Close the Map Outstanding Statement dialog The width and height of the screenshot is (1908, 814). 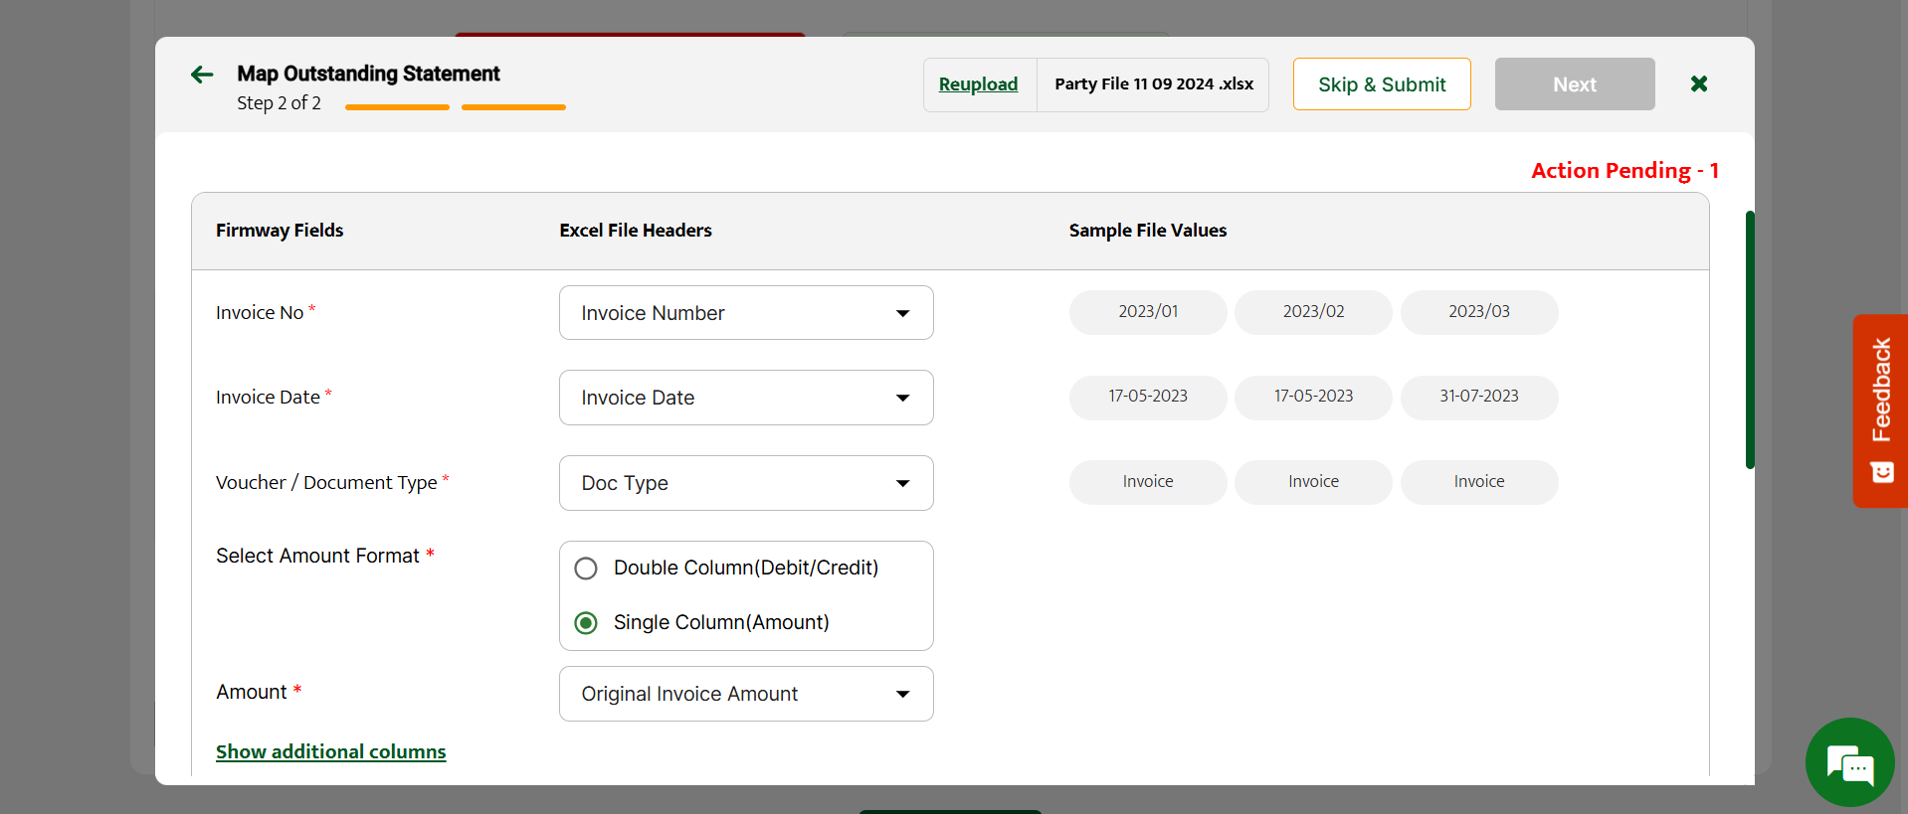tap(1699, 83)
